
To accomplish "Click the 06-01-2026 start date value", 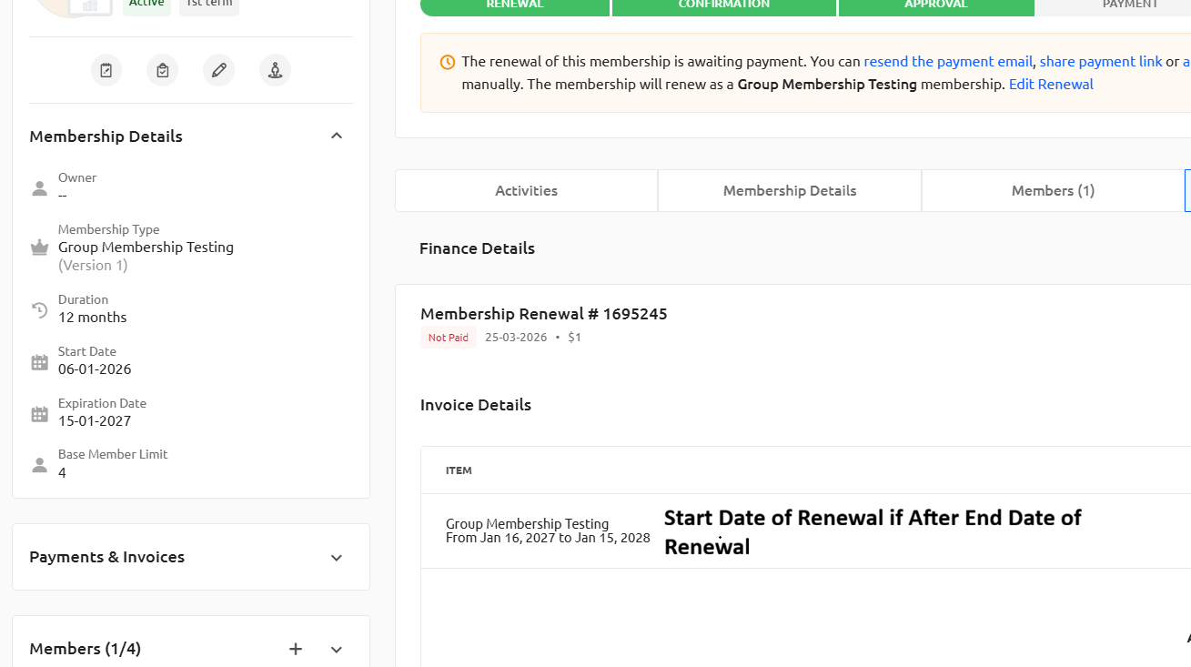I will (95, 369).
